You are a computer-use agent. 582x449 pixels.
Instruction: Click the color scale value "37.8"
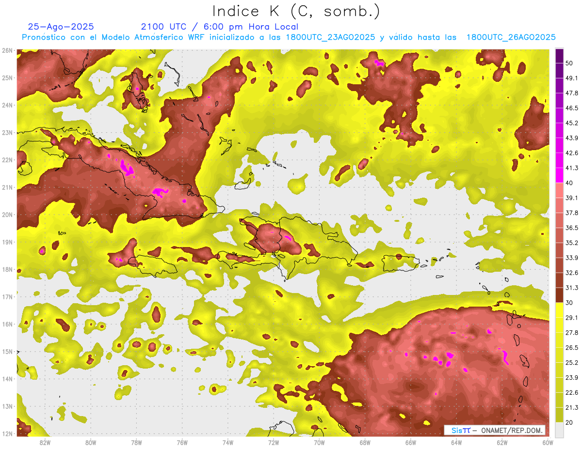[x=572, y=213]
